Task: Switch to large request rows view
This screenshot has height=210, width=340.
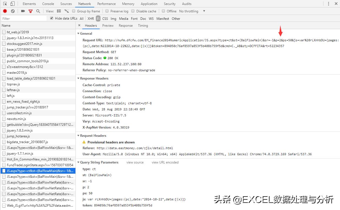Action: (x=59, y=11)
